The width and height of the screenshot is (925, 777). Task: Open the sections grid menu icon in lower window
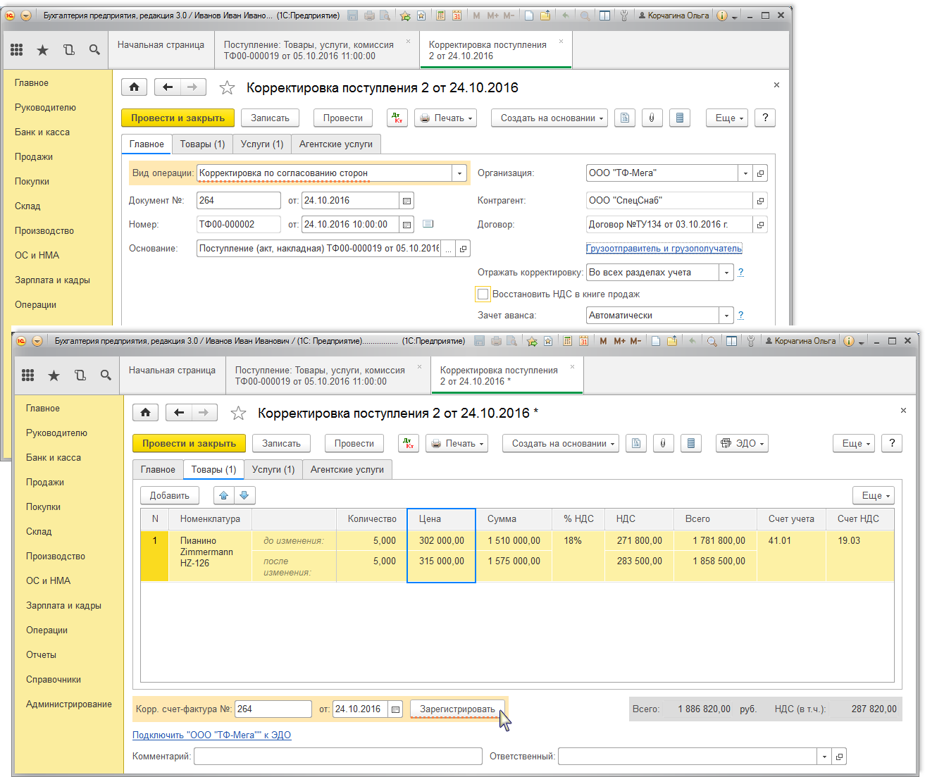28,375
